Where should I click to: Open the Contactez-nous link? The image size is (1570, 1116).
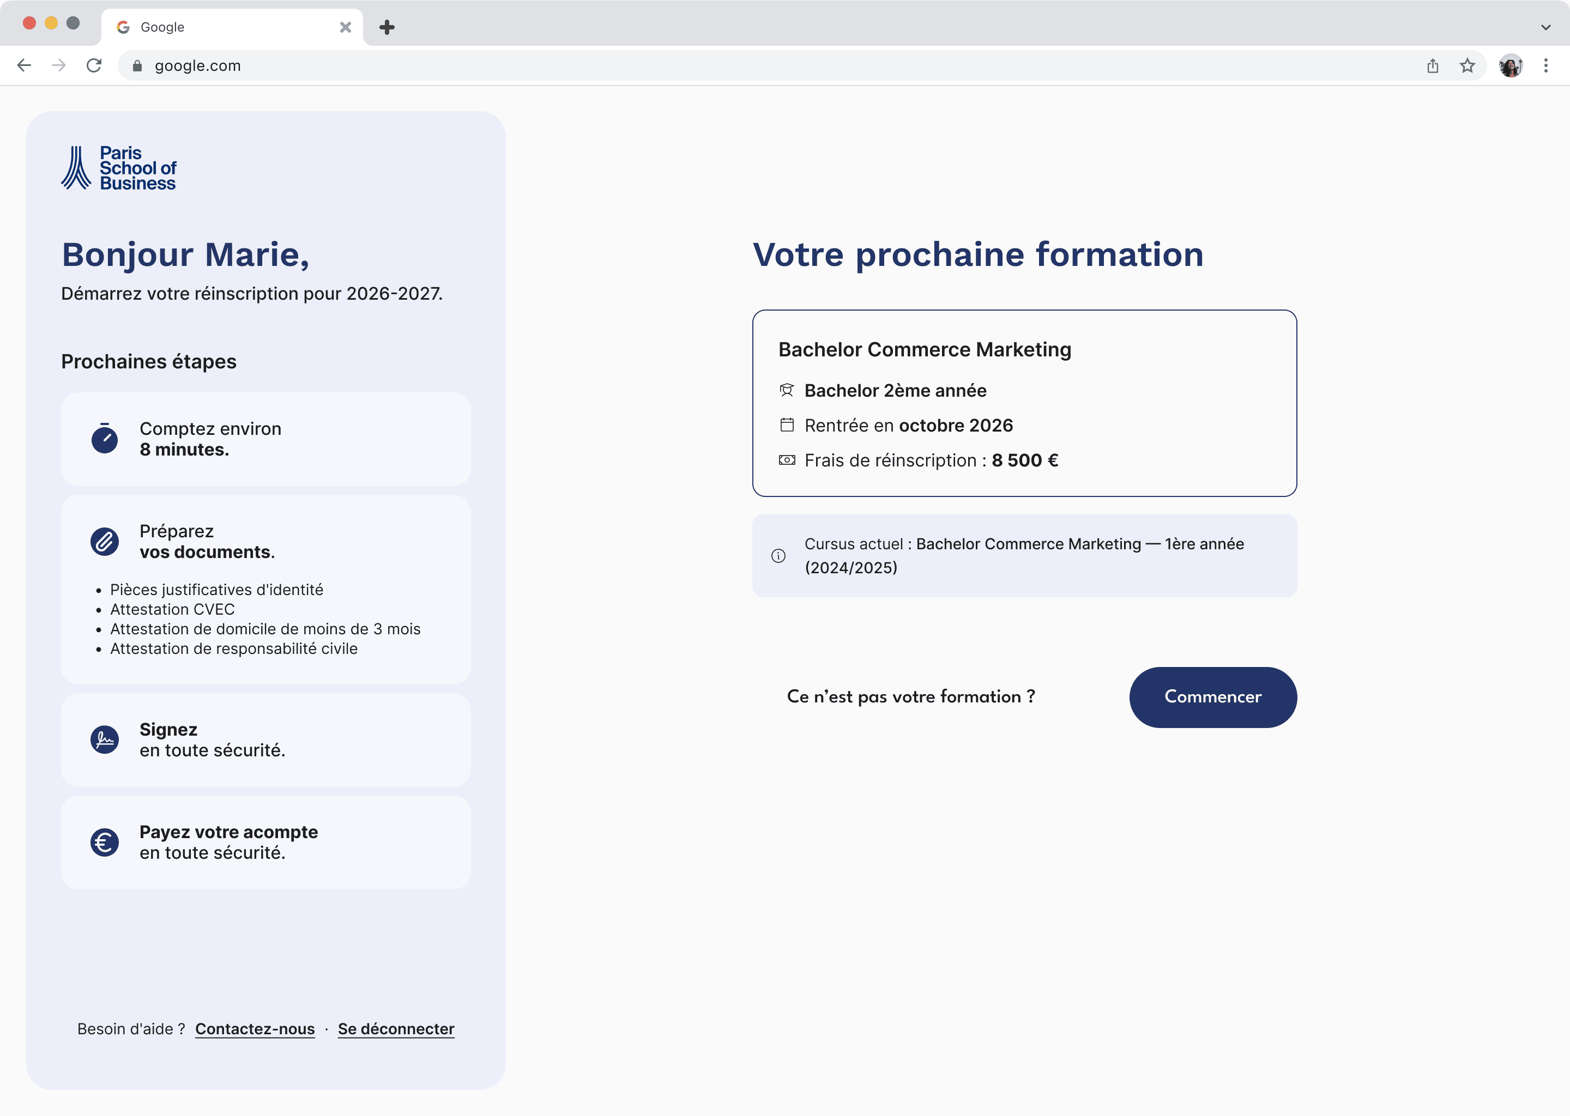pos(255,1029)
